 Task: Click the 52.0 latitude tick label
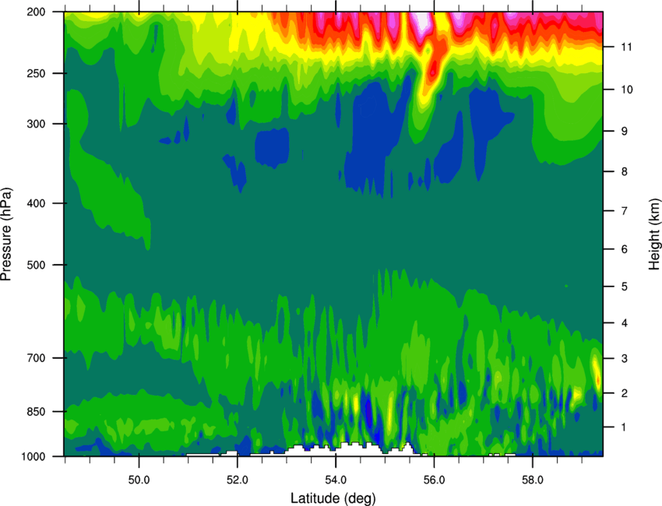238,480
